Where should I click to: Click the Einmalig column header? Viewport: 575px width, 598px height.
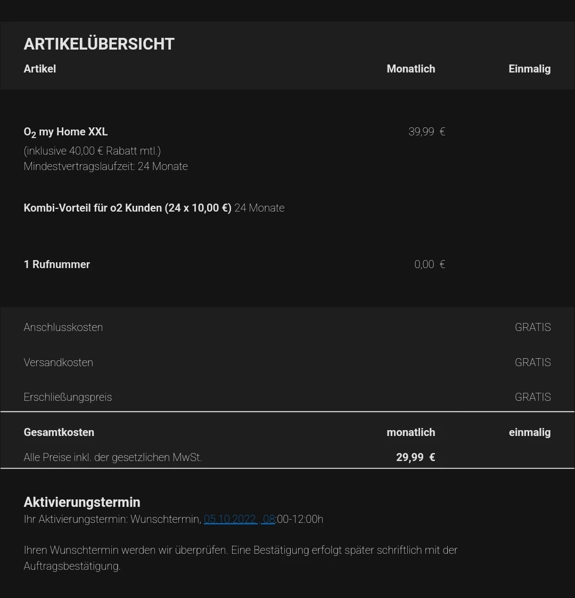529,69
